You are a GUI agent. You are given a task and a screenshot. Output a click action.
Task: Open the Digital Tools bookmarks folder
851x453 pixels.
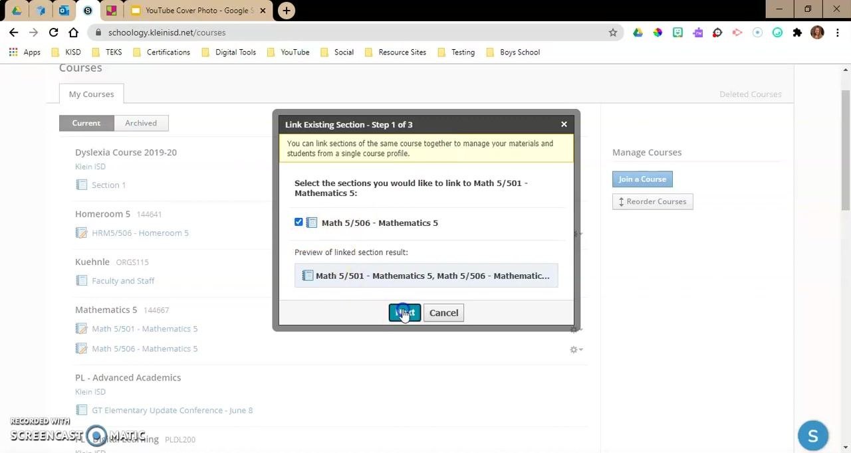click(228, 52)
